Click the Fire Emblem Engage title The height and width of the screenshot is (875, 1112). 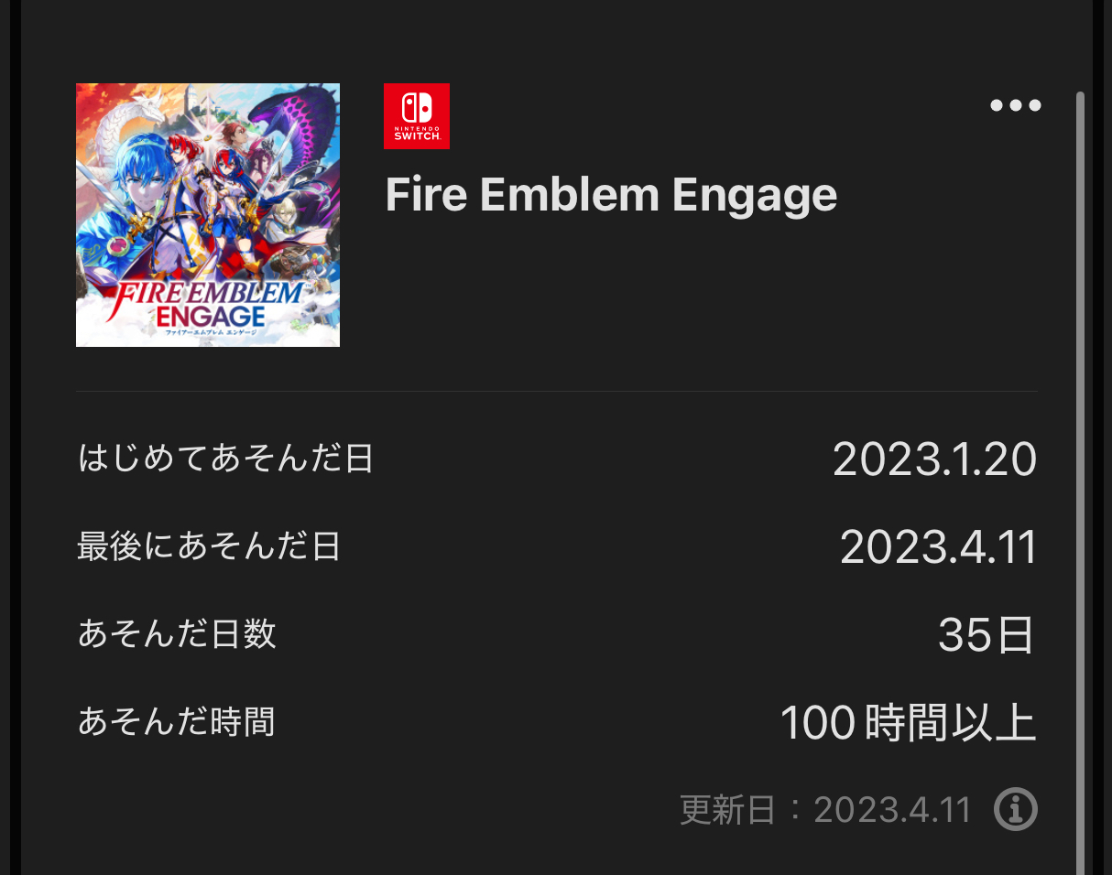[x=611, y=195]
